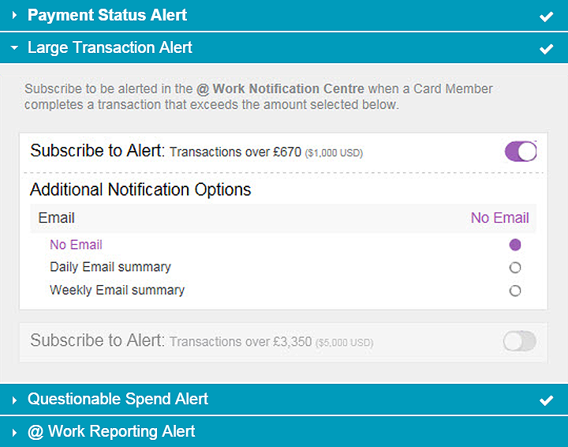Viewport: 568px width, 447px height.
Task: Expand the Payment Status Alert arrow
Action: pyautogui.click(x=14, y=16)
